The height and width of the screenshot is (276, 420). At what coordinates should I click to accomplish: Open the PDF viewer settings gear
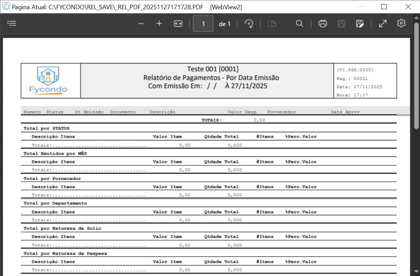[x=401, y=23]
